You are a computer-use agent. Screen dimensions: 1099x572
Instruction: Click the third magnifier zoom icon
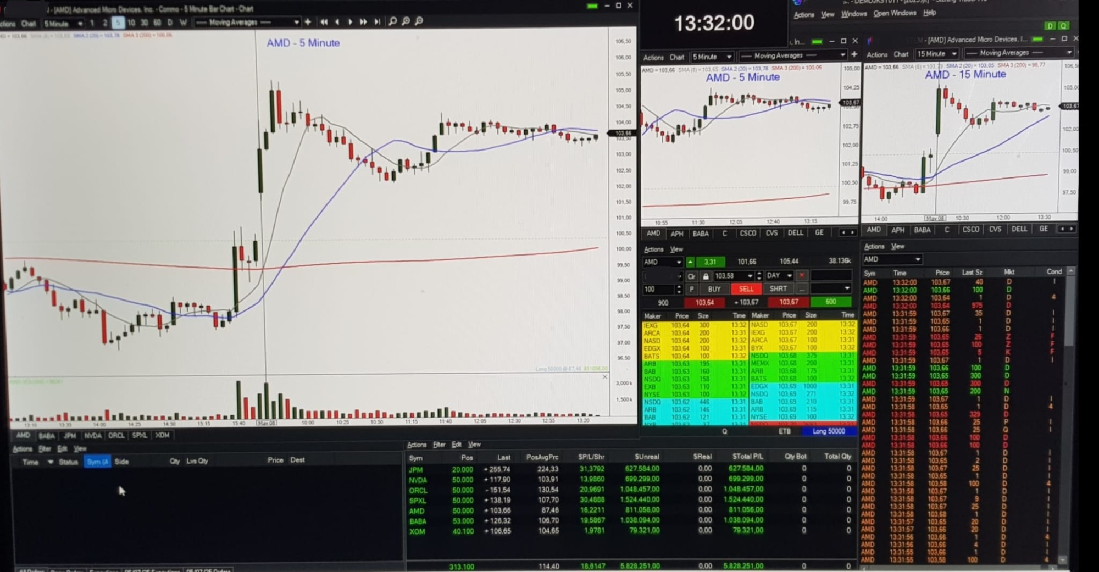pyautogui.click(x=419, y=21)
